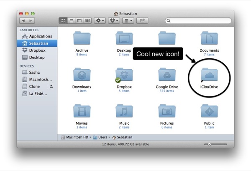Click the Finder search field
This screenshot has height=171, width=251.
(198, 20)
